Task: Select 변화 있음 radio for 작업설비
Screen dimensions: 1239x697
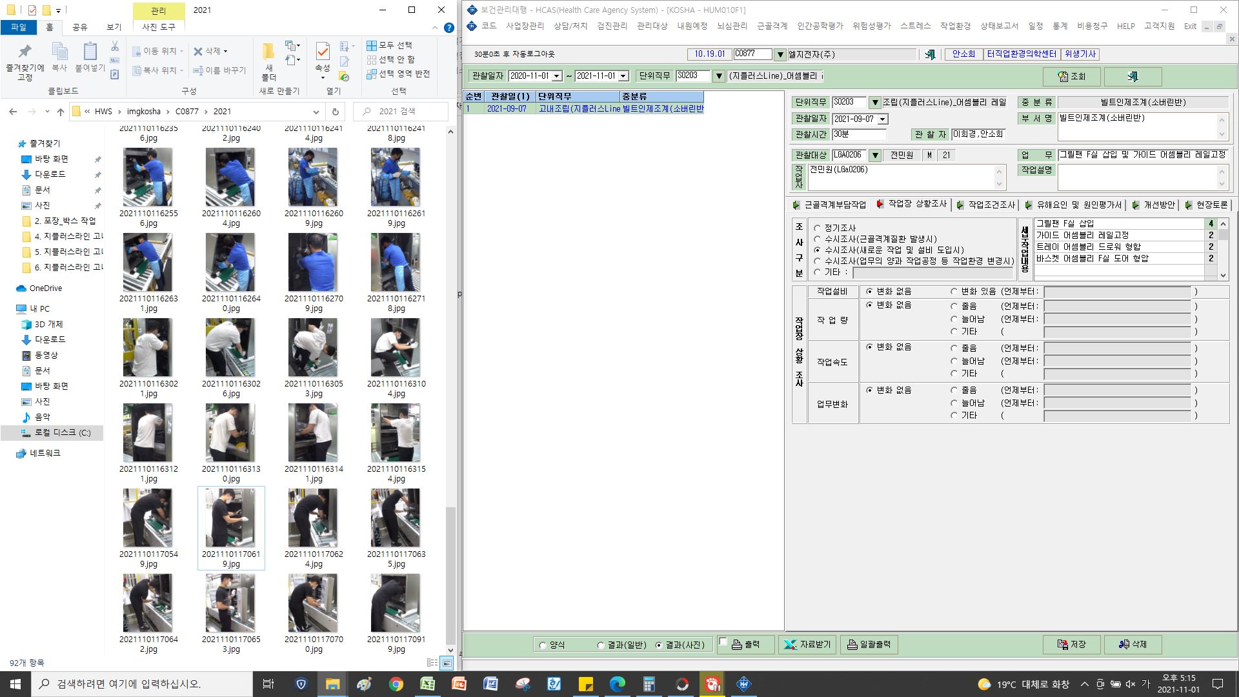Action: pos(954,292)
